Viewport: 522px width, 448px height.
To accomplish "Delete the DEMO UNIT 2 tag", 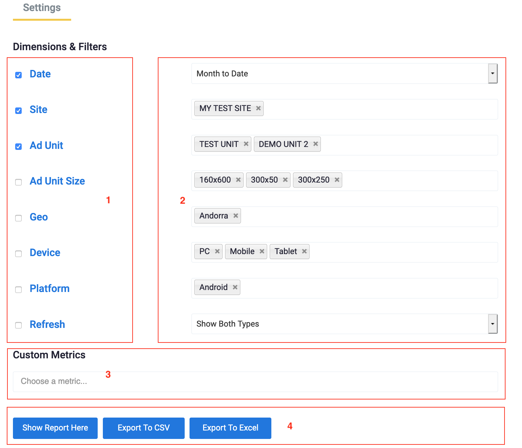I will pyautogui.click(x=315, y=144).
